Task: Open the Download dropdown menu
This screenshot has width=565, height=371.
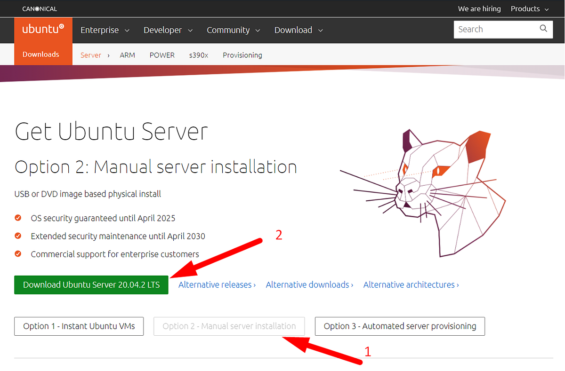Action: [x=293, y=30]
